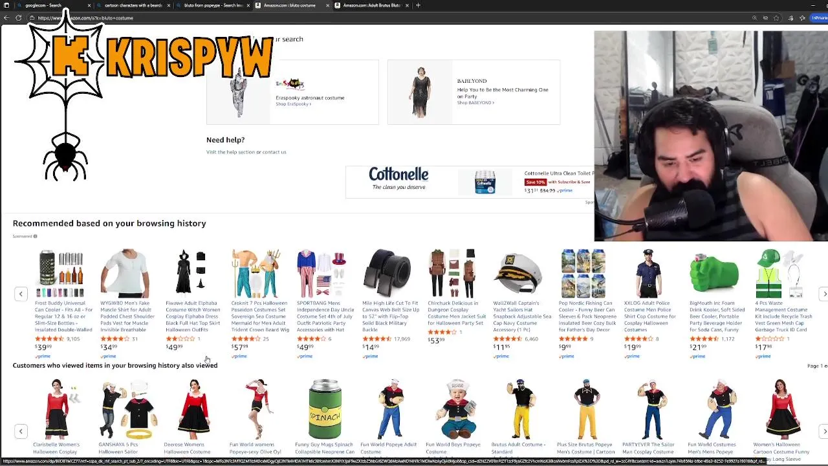Go back using the browser back arrow
The image size is (828, 466).
pos(7,18)
